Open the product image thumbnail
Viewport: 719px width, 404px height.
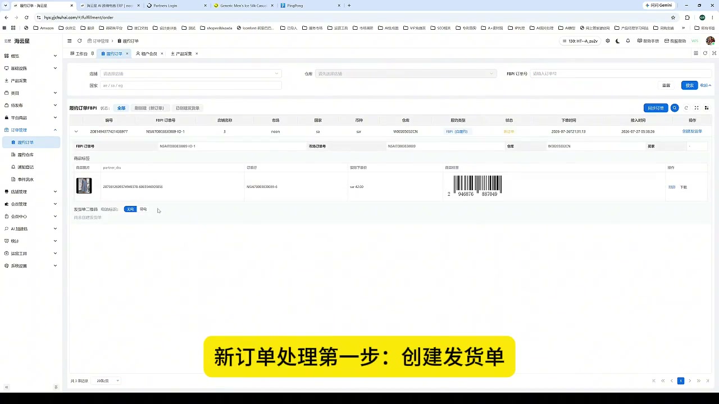pos(84,186)
